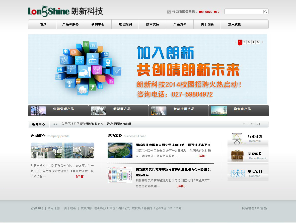Click the 行业动态 Dynamic label
This screenshot has width=296, height=223.
pyautogui.click(x=255, y=138)
